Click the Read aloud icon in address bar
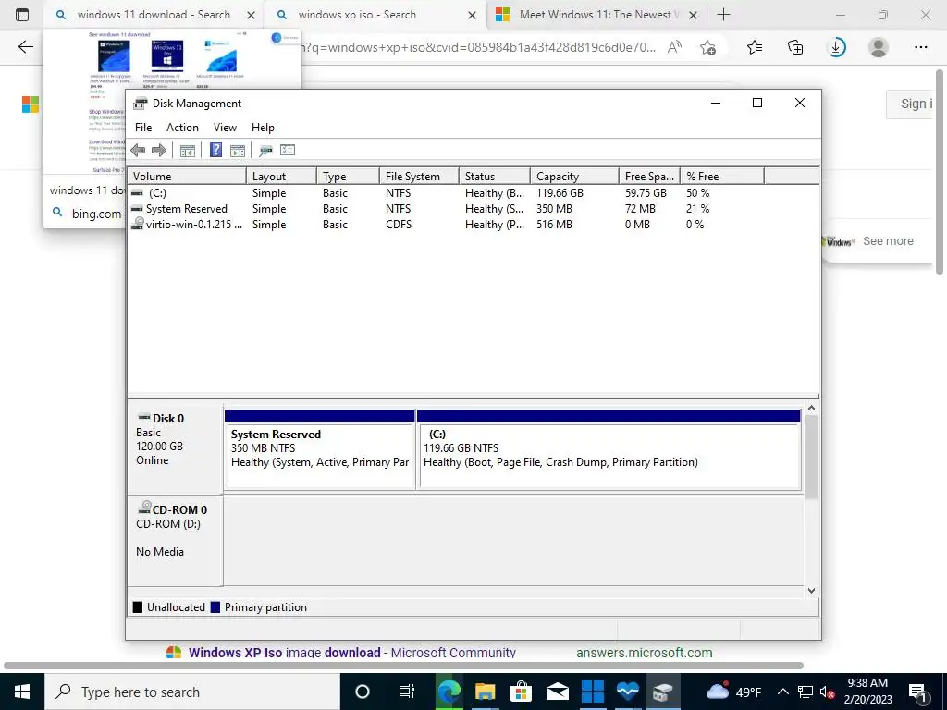 (x=674, y=47)
